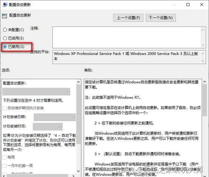Toggle the 一月中的第一周 checkbox
The width and height of the screenshot is (209, 177).
coord(5,166)
